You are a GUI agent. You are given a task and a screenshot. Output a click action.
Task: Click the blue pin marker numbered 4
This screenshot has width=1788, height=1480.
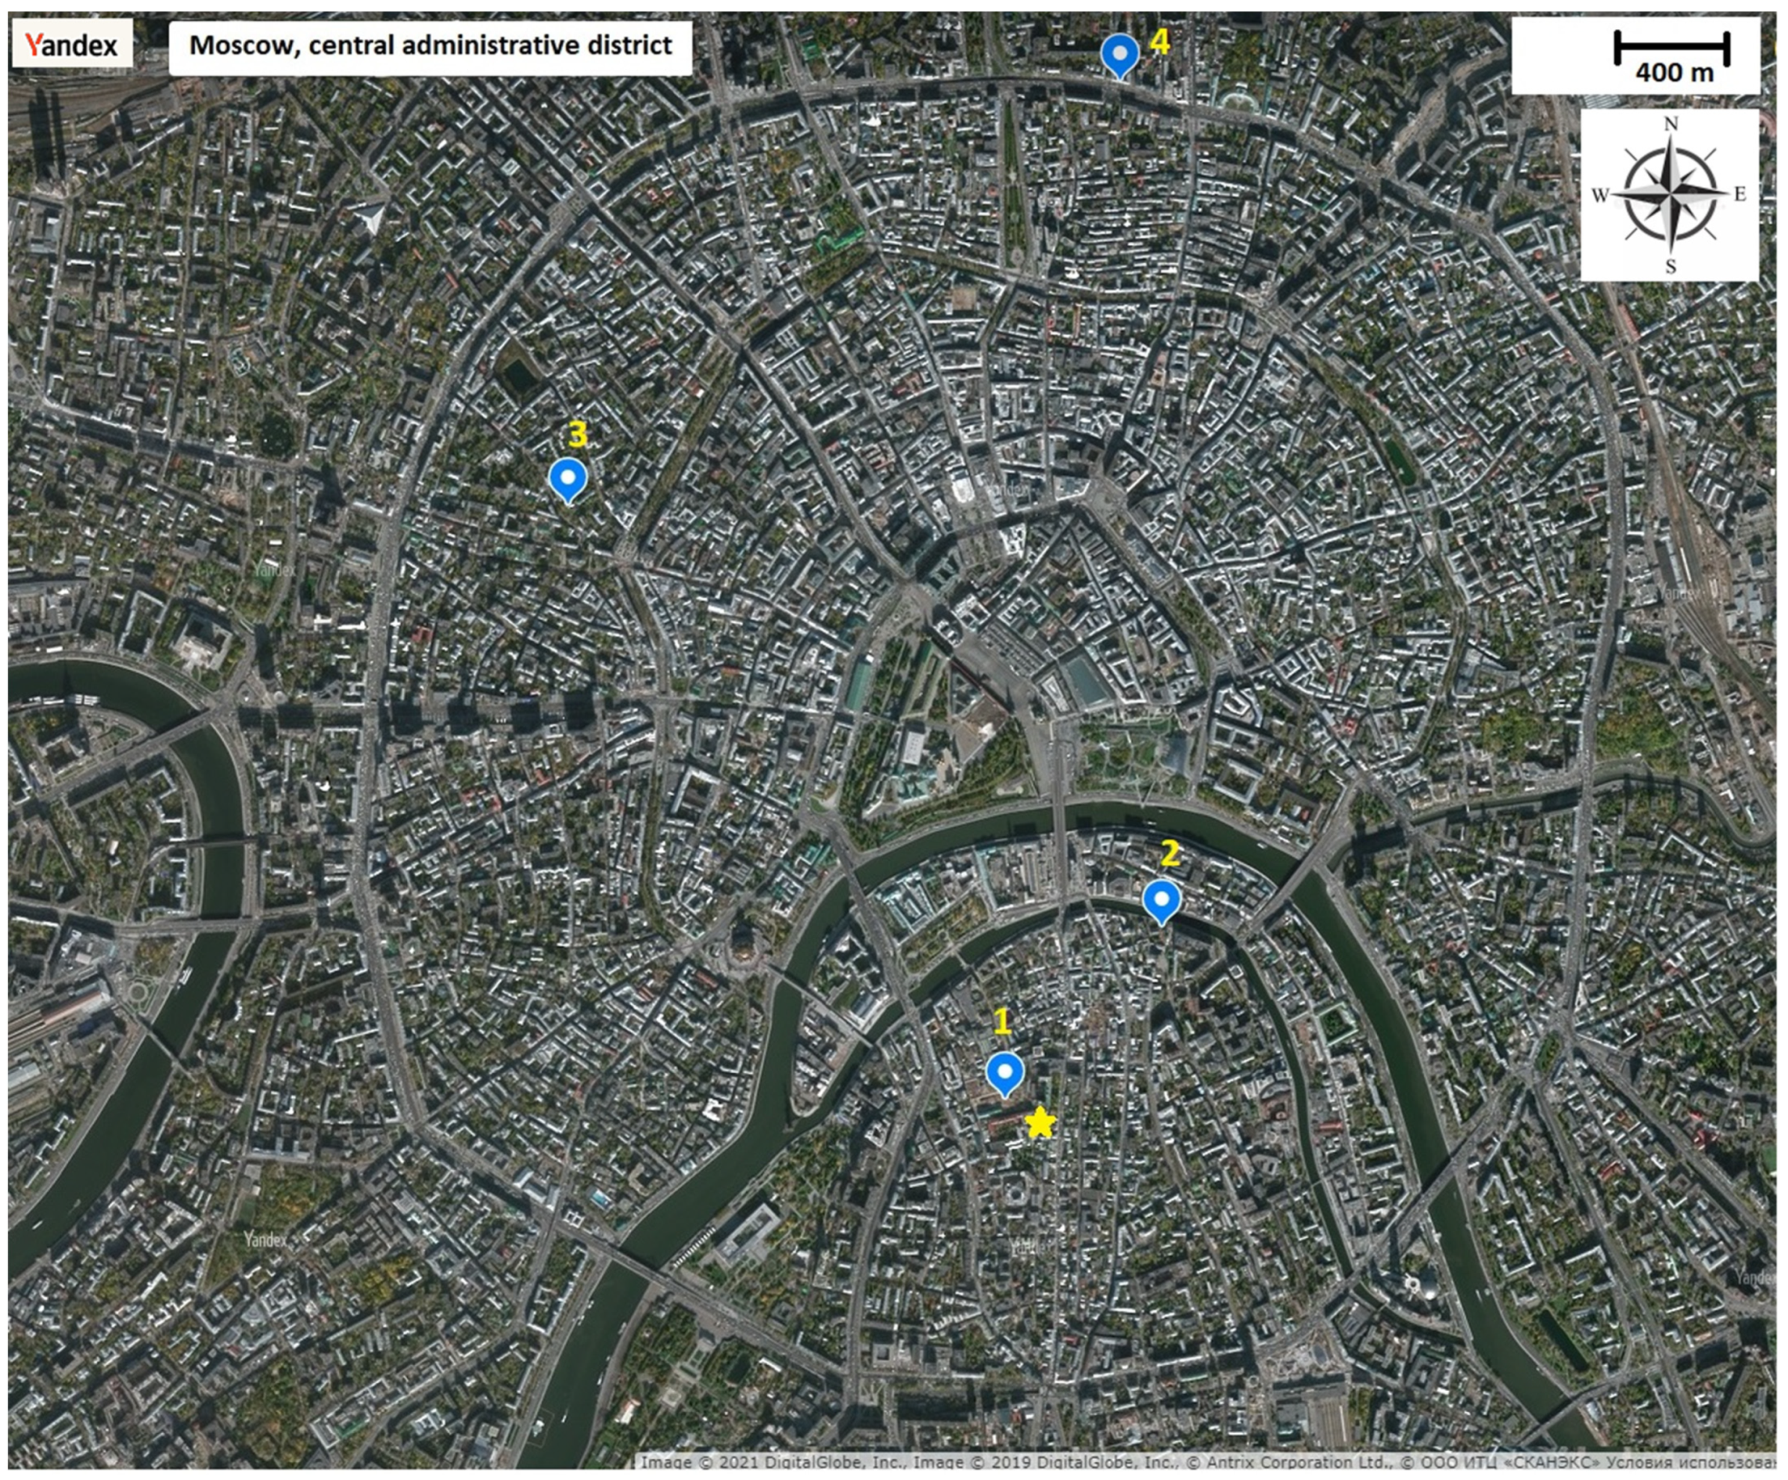pyautogui.click(x=1120, y=55)
